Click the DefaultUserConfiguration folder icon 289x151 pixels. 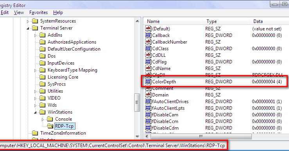pyautogui.click(x=42, y=49)
